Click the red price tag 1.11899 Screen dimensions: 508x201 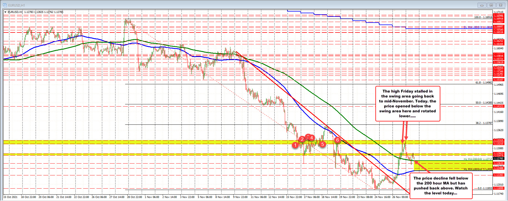coord(499,188)
